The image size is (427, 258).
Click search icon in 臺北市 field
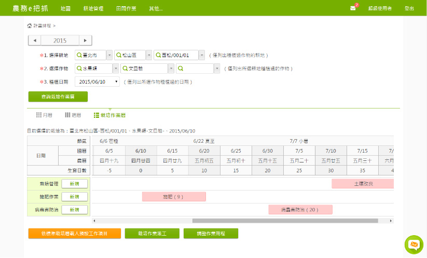tap(79, 55)
